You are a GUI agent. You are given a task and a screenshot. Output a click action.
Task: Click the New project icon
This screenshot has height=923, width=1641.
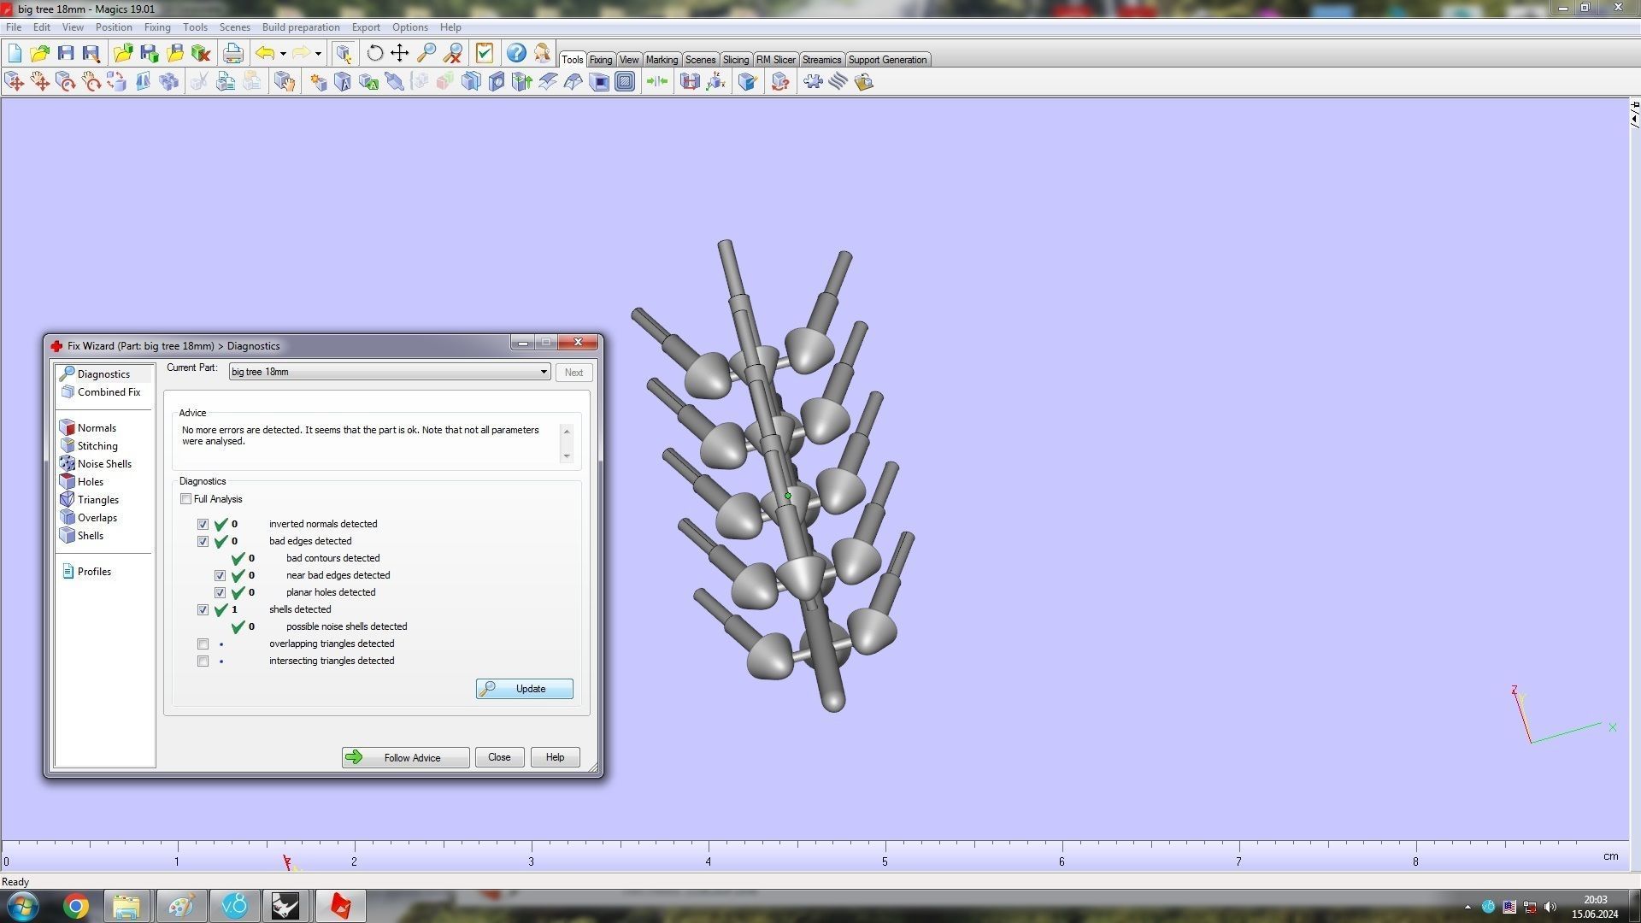tap(15, 53)
